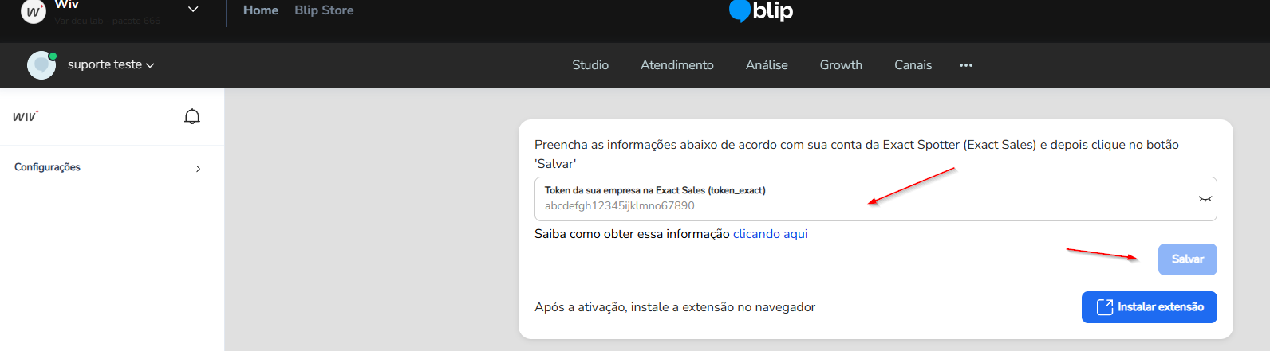The width and height of the screenshot is (1270, 351).
Task: Click the blip logo
Action: [x=761, y=10]
